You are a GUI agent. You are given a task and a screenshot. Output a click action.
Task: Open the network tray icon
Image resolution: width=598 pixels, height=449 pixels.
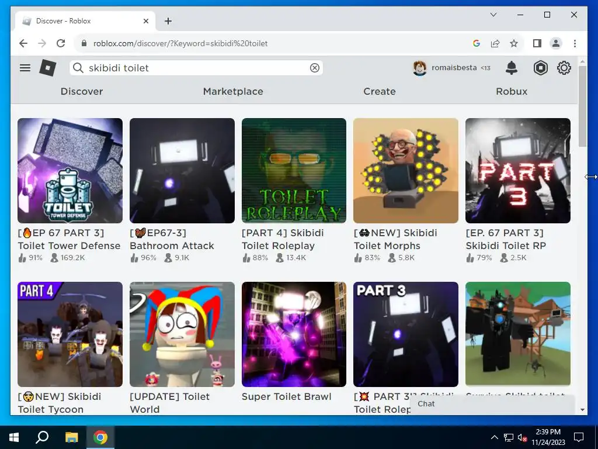pos(509,437)
